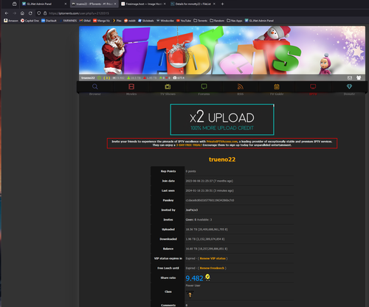Click the Passkey value text
The image size is (369, 307).
210,201
